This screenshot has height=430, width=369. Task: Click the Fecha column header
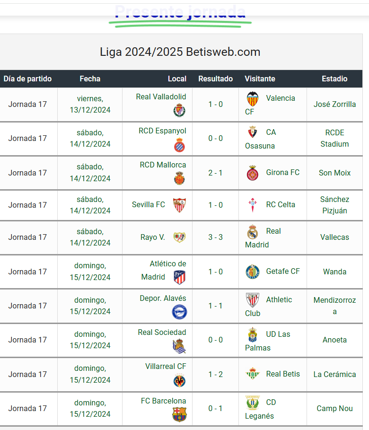point(90,79)
